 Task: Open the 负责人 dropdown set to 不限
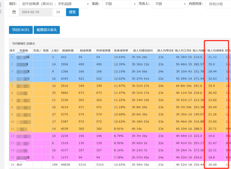(x=170, y=4)
